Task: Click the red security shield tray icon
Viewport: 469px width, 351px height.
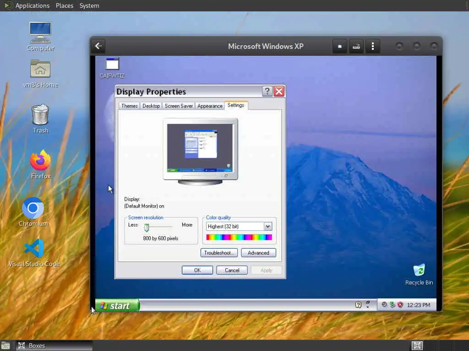Action: 400,305
